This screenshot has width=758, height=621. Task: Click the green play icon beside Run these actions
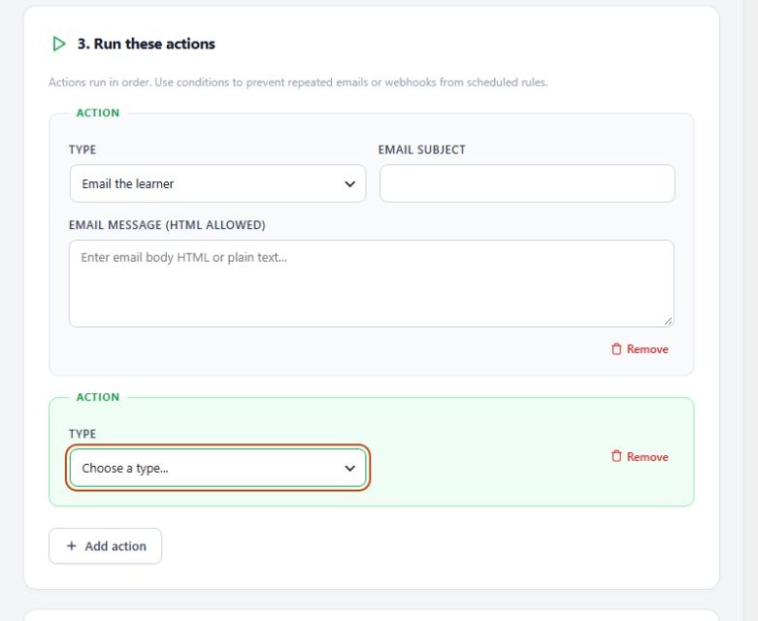click(x=59, y=44)
